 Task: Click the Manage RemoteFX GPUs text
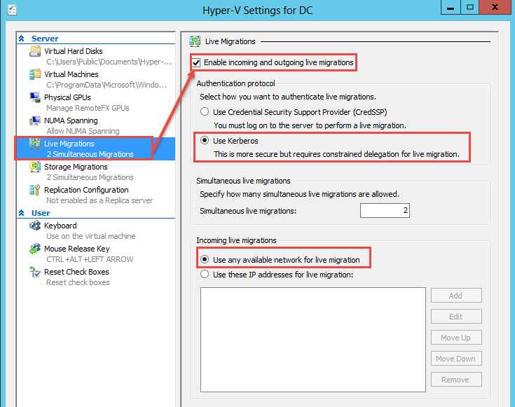click(88, 108)
